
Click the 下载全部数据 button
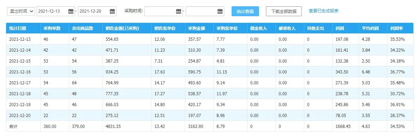pos(284,12)
